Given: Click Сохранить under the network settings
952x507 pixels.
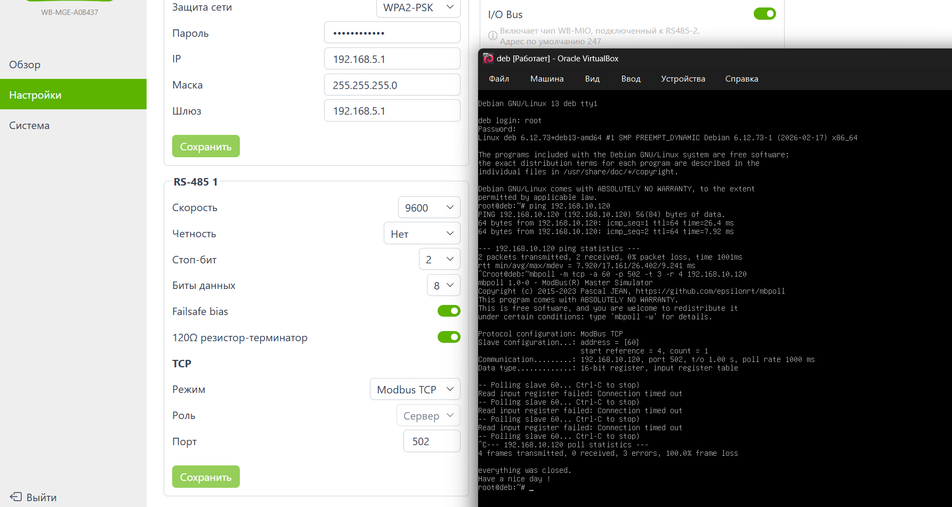Looking at the screenshot, I should [x=206, y=146].
